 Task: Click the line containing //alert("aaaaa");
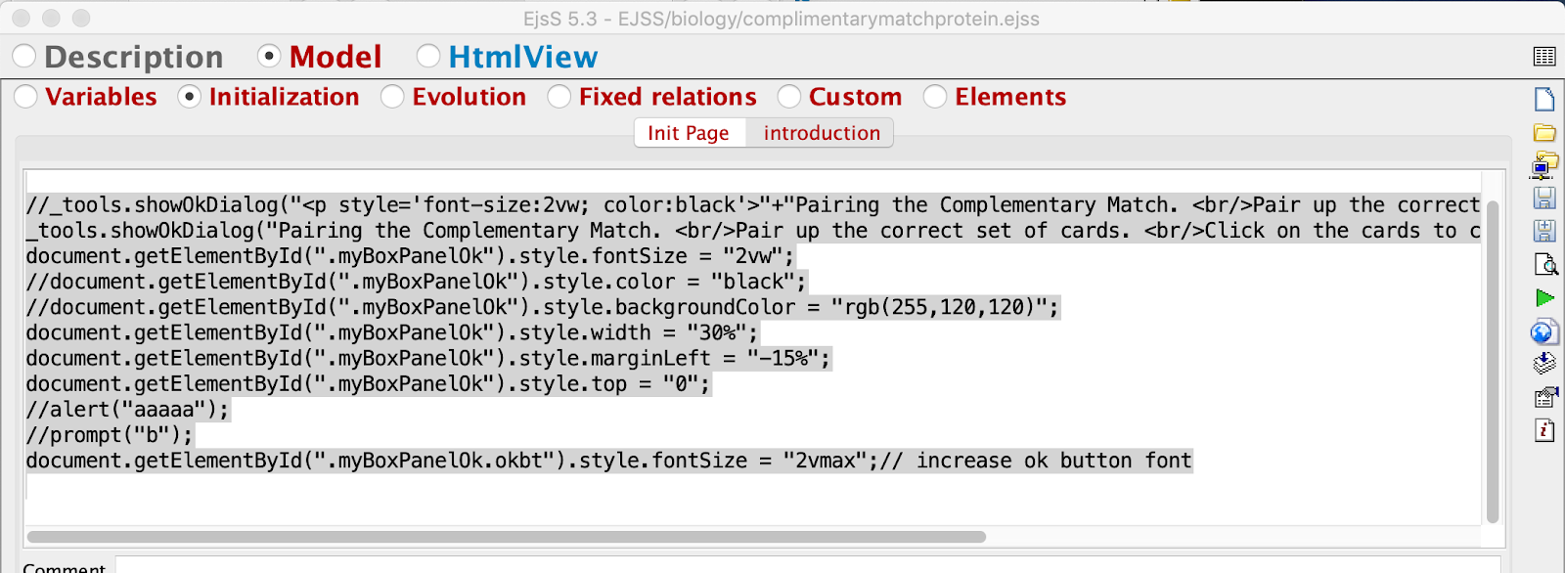tap(128, 410)
